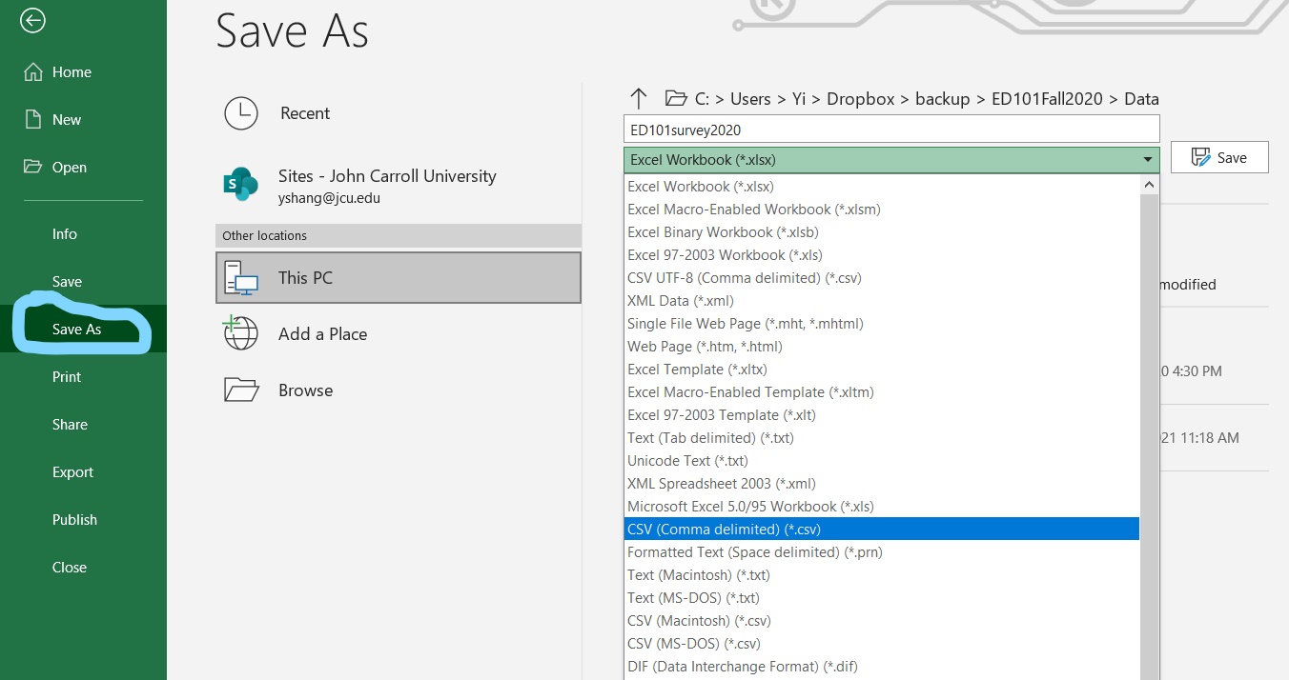
Task: Choose Sites - John Carroll University SharePoint icon
Action: pos(240,184)
